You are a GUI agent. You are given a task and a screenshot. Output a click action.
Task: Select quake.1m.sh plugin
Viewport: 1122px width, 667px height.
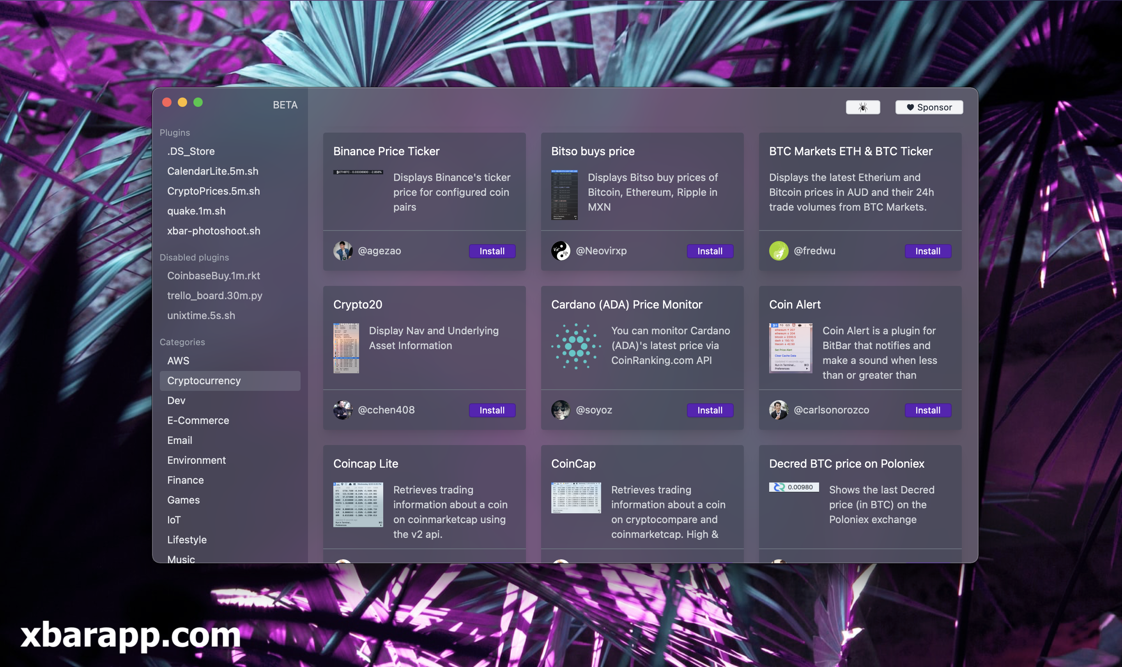pos(230,211)
